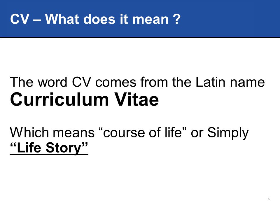This screenshot has width=280, height=210.
Task: Click "CV" in the body sentence
Action: point(82,82)
